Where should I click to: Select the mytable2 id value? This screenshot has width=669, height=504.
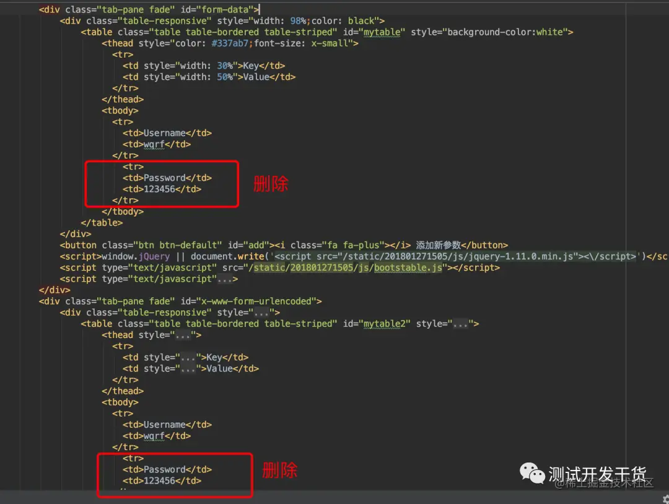pos(385,324)
